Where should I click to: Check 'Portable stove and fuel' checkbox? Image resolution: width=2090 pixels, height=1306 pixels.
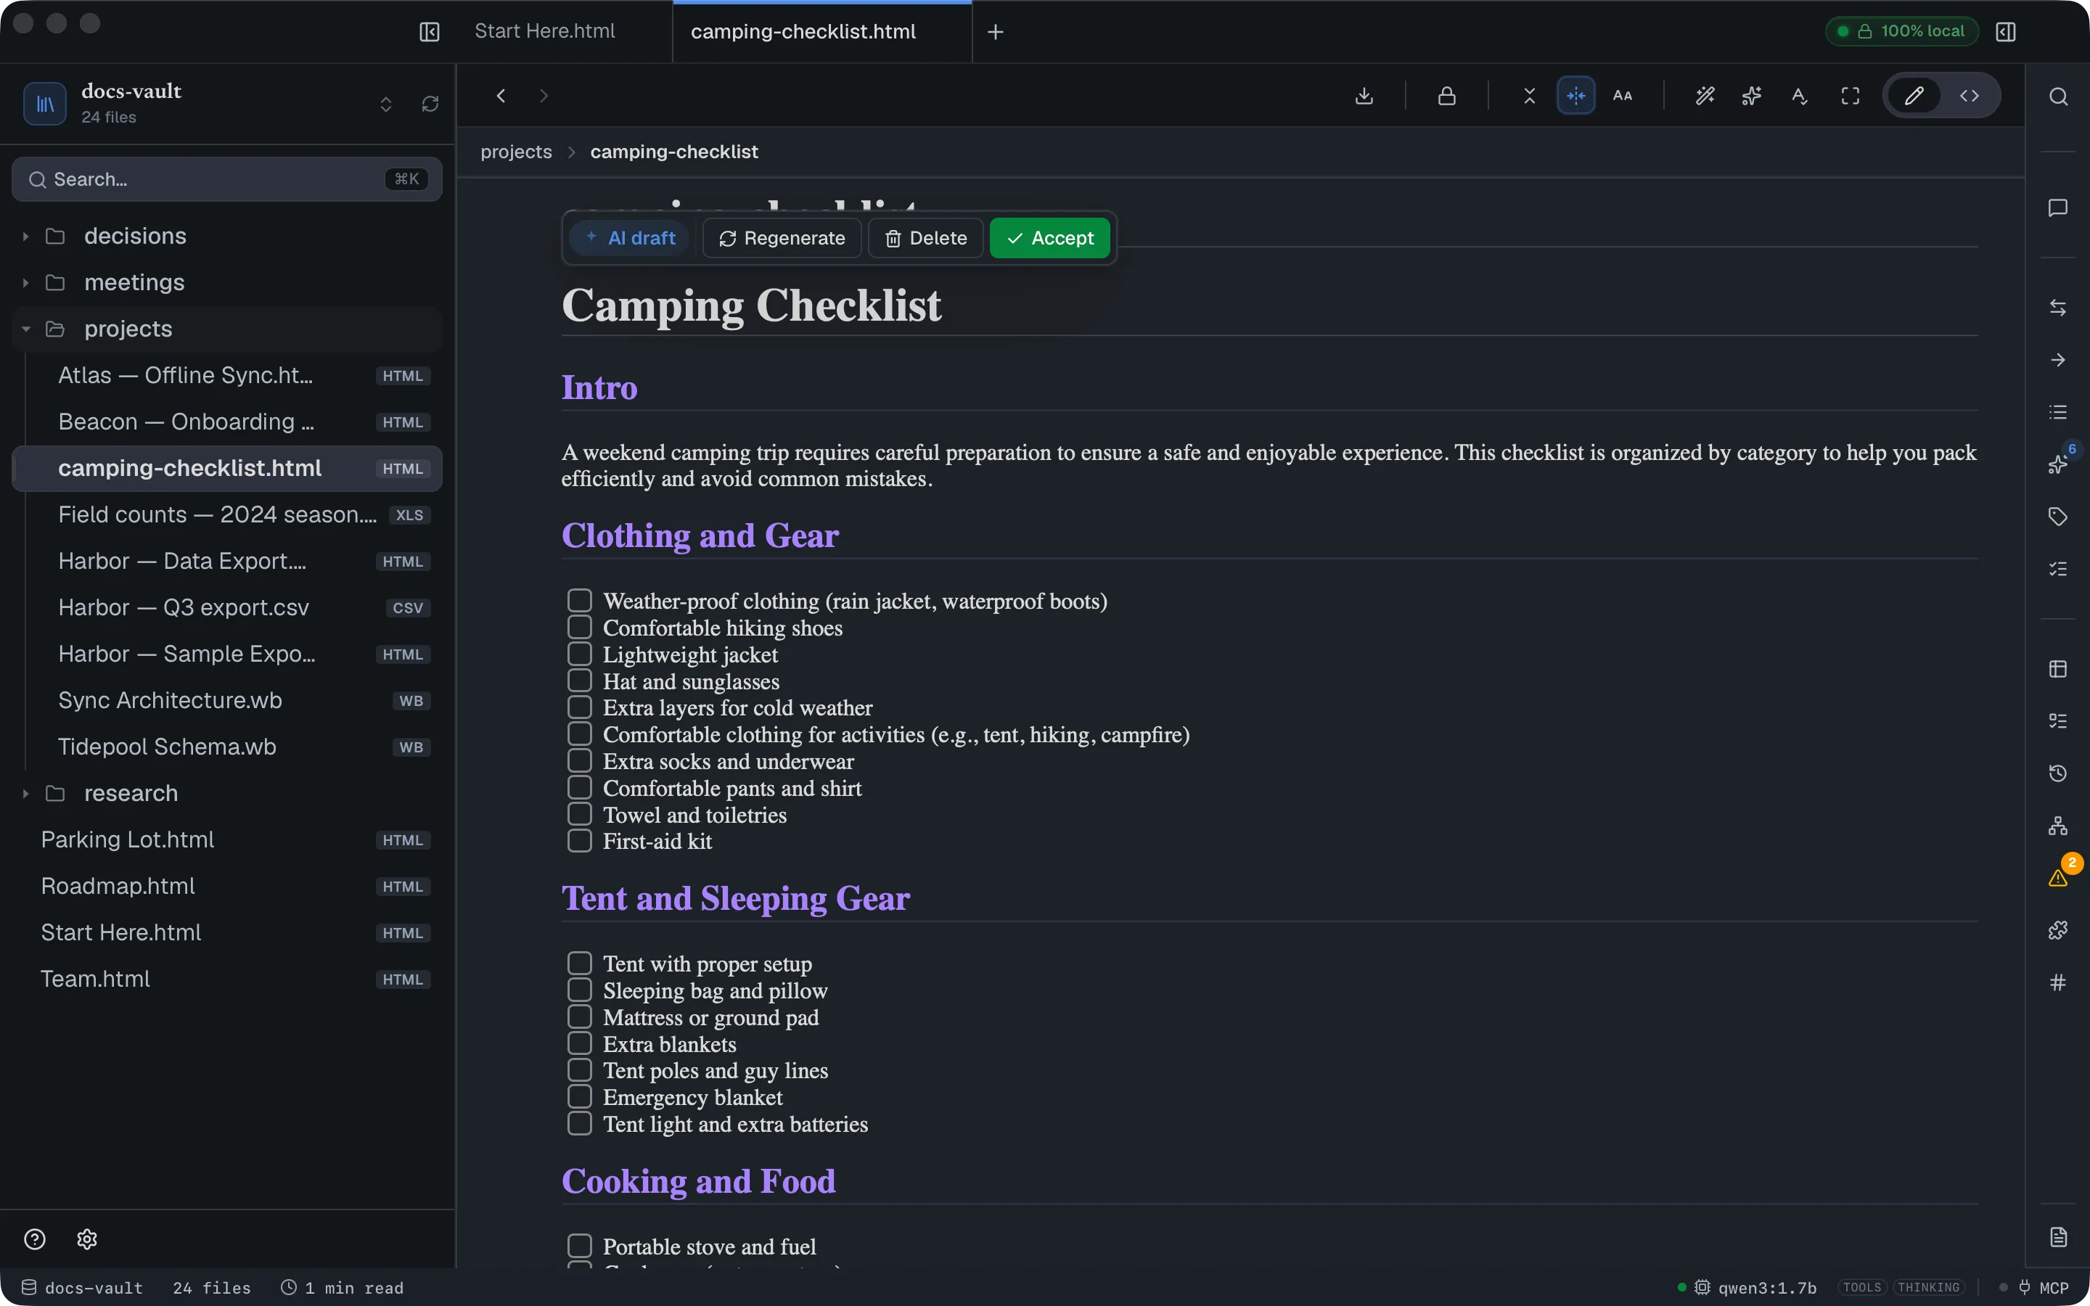click(580, 1246)
